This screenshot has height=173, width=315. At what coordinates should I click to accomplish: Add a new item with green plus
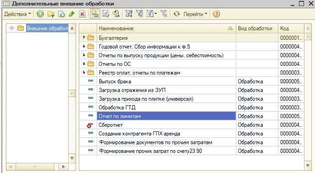(x=40, y=14)
